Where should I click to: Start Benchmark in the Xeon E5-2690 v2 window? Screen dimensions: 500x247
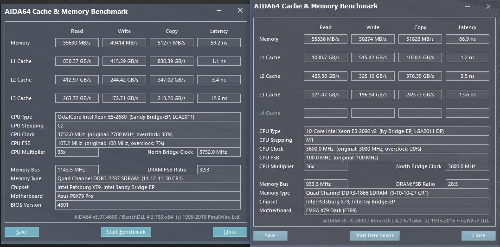click(x=374, y=235)
